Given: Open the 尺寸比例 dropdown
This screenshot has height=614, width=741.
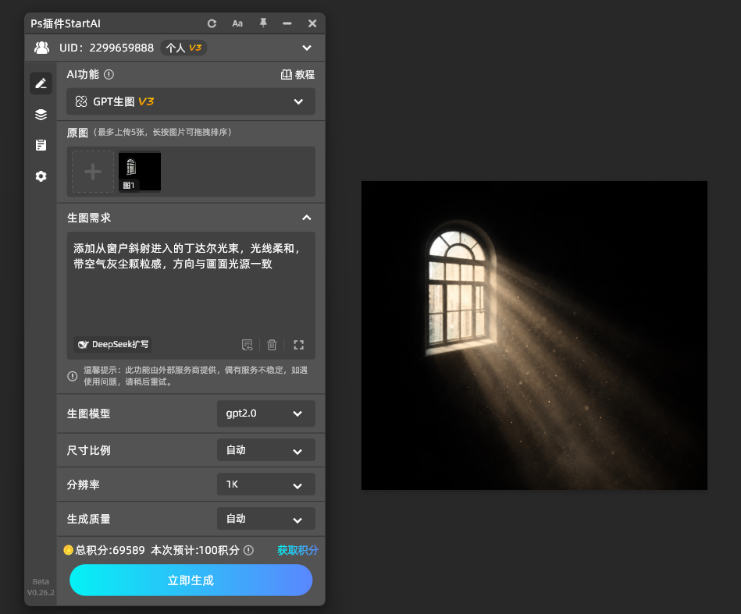Looking at the screenshot, I should (266, 450).
